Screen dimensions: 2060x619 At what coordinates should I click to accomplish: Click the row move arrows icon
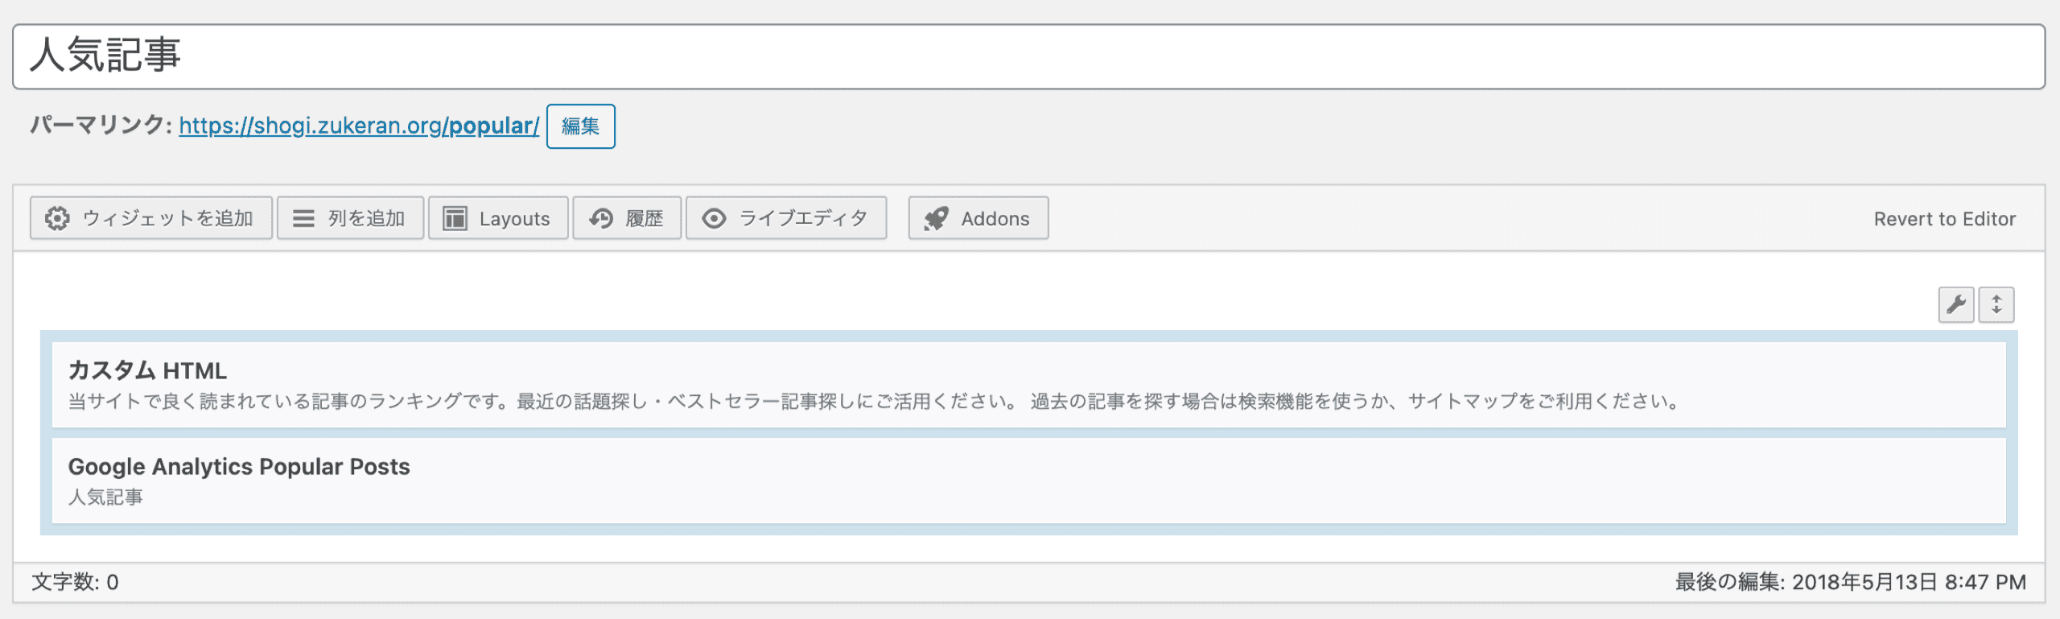click(x=1996, y=304)
